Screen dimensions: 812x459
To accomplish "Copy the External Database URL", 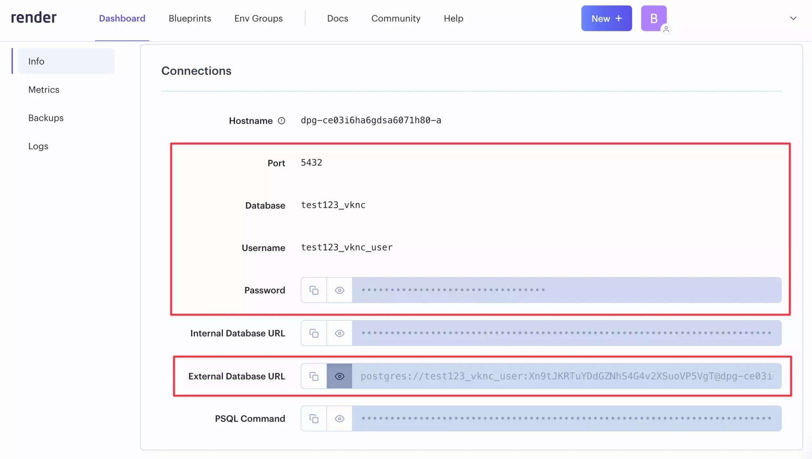I will (x=313, y=375).
